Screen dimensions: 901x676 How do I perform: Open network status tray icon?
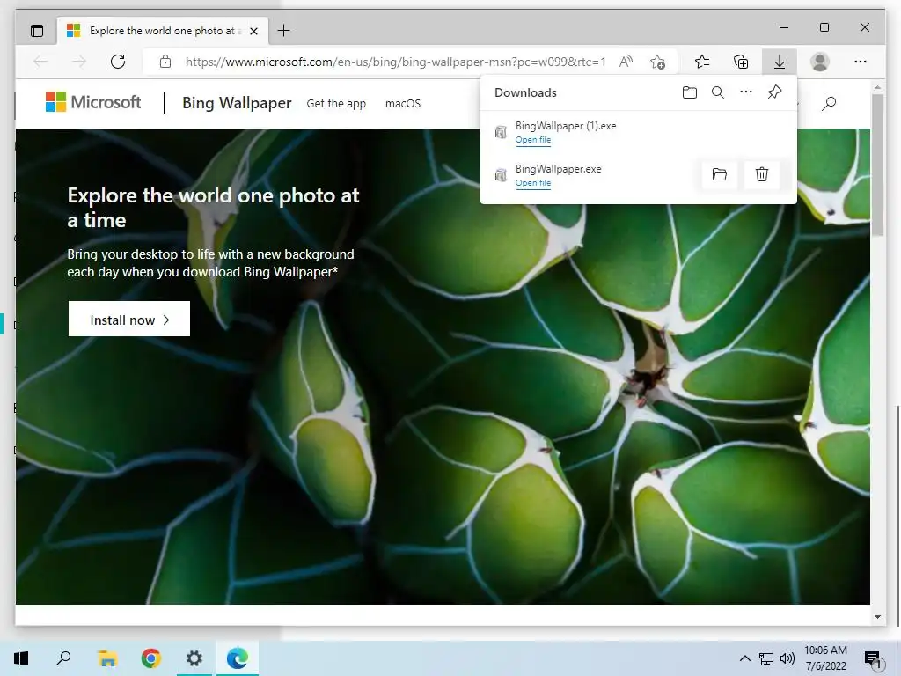point(766,658)
